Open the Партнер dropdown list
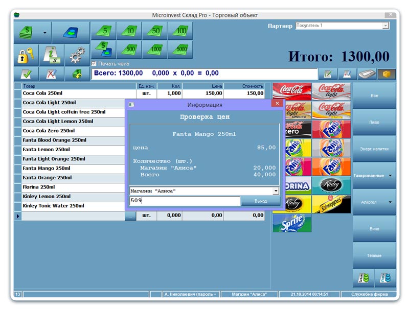This screenshot has width=409, height=309. [385, 26]
